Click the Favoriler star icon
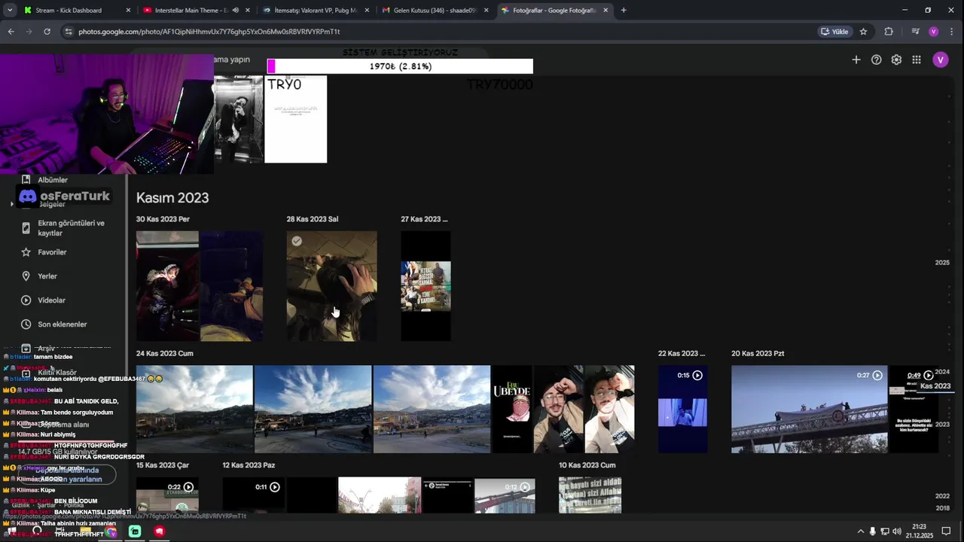 pyautogui.click(x=26, y=252)
